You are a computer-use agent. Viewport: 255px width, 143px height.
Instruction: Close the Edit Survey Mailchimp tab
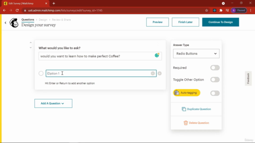tap(46, 4)
